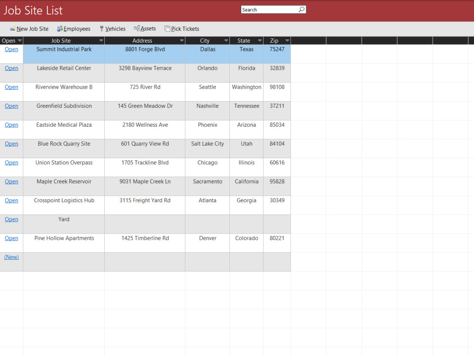This screenshot has height=356, width=474.
Task: Select the Crosspoint Logistics Hub name cell
Action: [64, 205]
